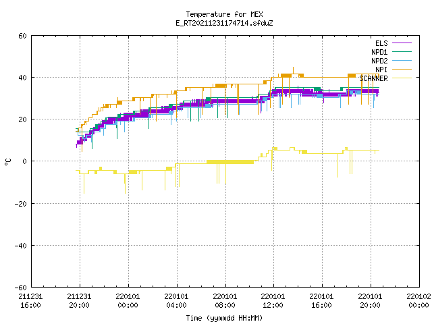The width and height of the screenshot is (432, 324).
Task: Click the y-axis value 20
Action: pos(22,119)
